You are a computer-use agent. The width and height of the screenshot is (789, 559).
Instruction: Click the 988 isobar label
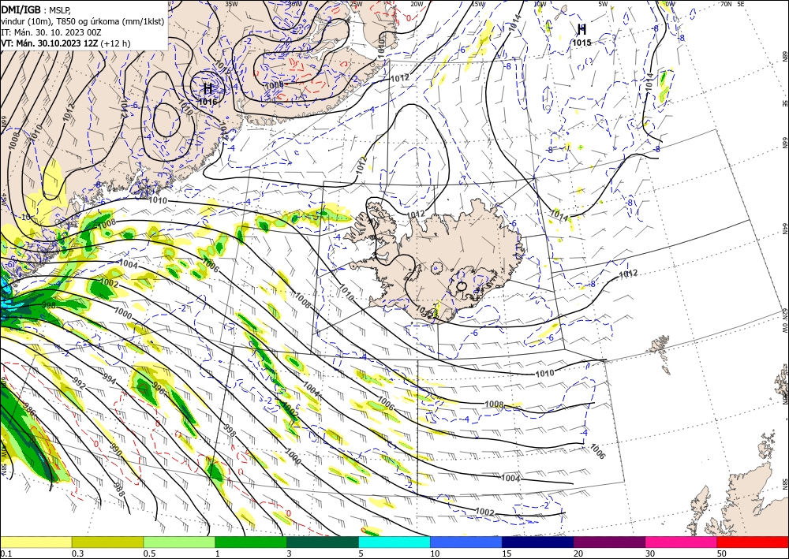point(118,490)
